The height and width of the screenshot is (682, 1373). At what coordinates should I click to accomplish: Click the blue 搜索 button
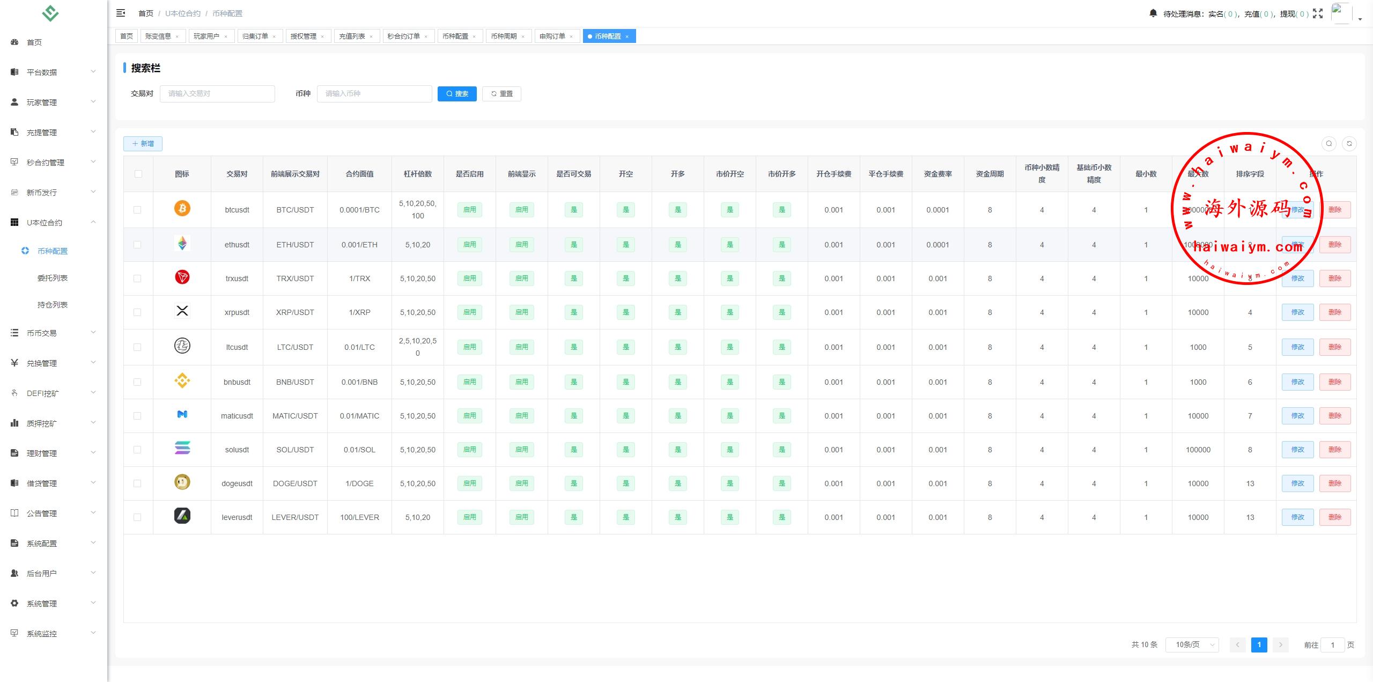(457, 93)
